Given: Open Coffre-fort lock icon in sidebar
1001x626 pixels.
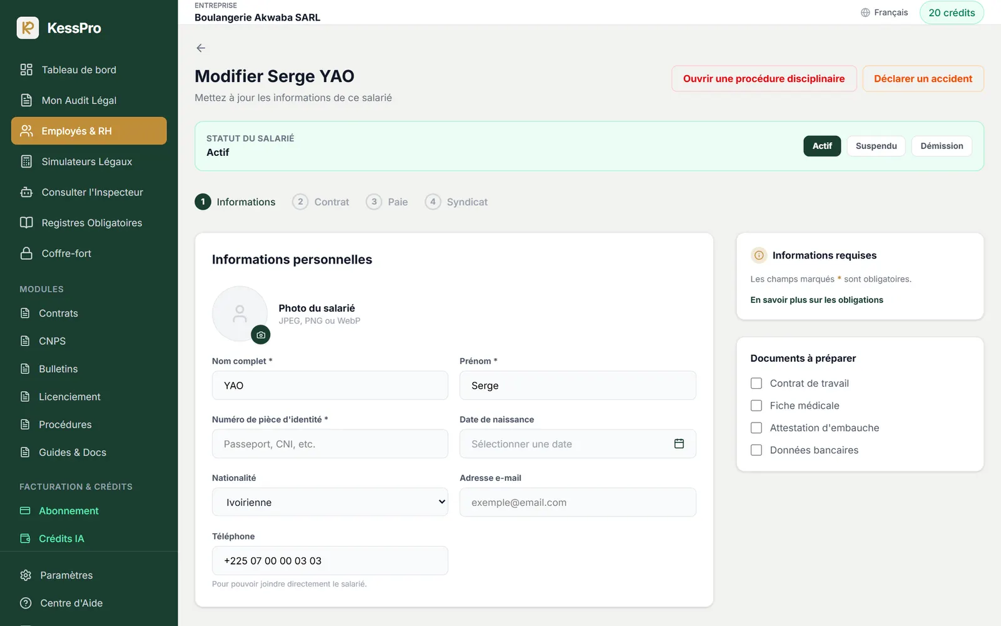Looking at the screenshot, I should [26, 254].
